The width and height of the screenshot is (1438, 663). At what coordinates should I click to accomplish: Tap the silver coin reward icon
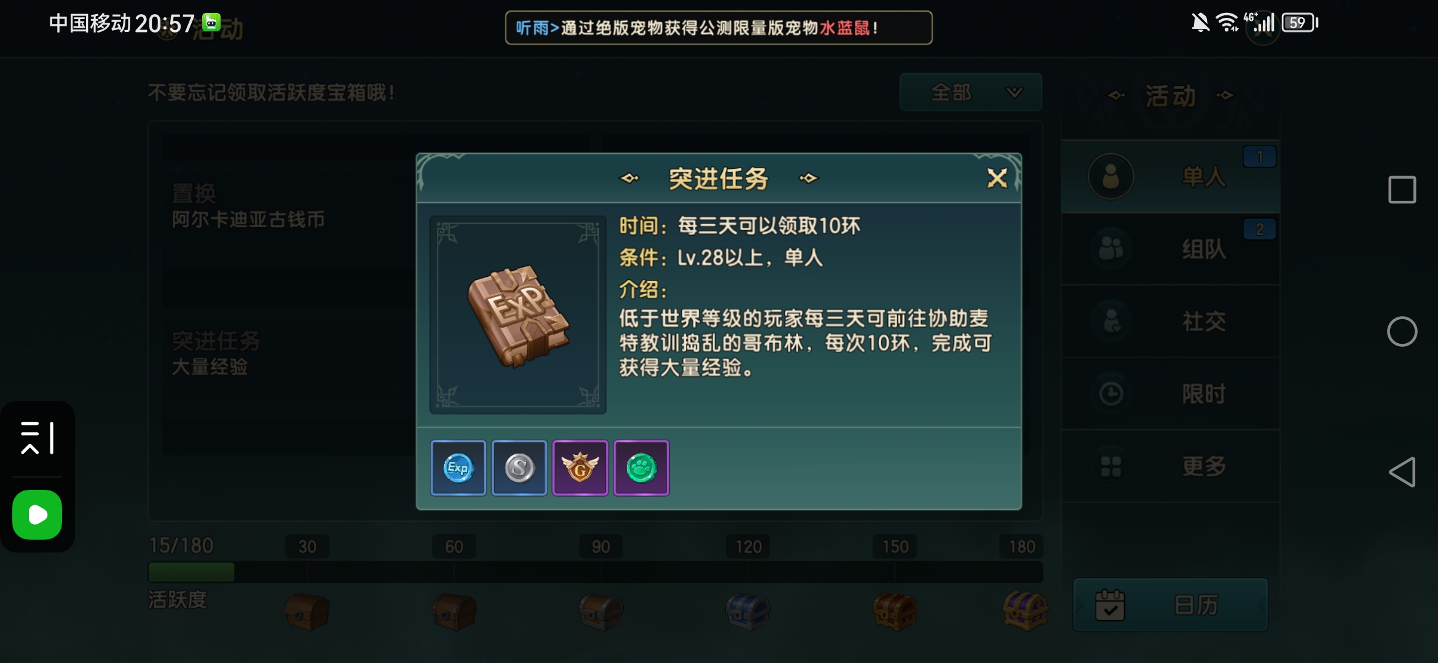[519, 468]
